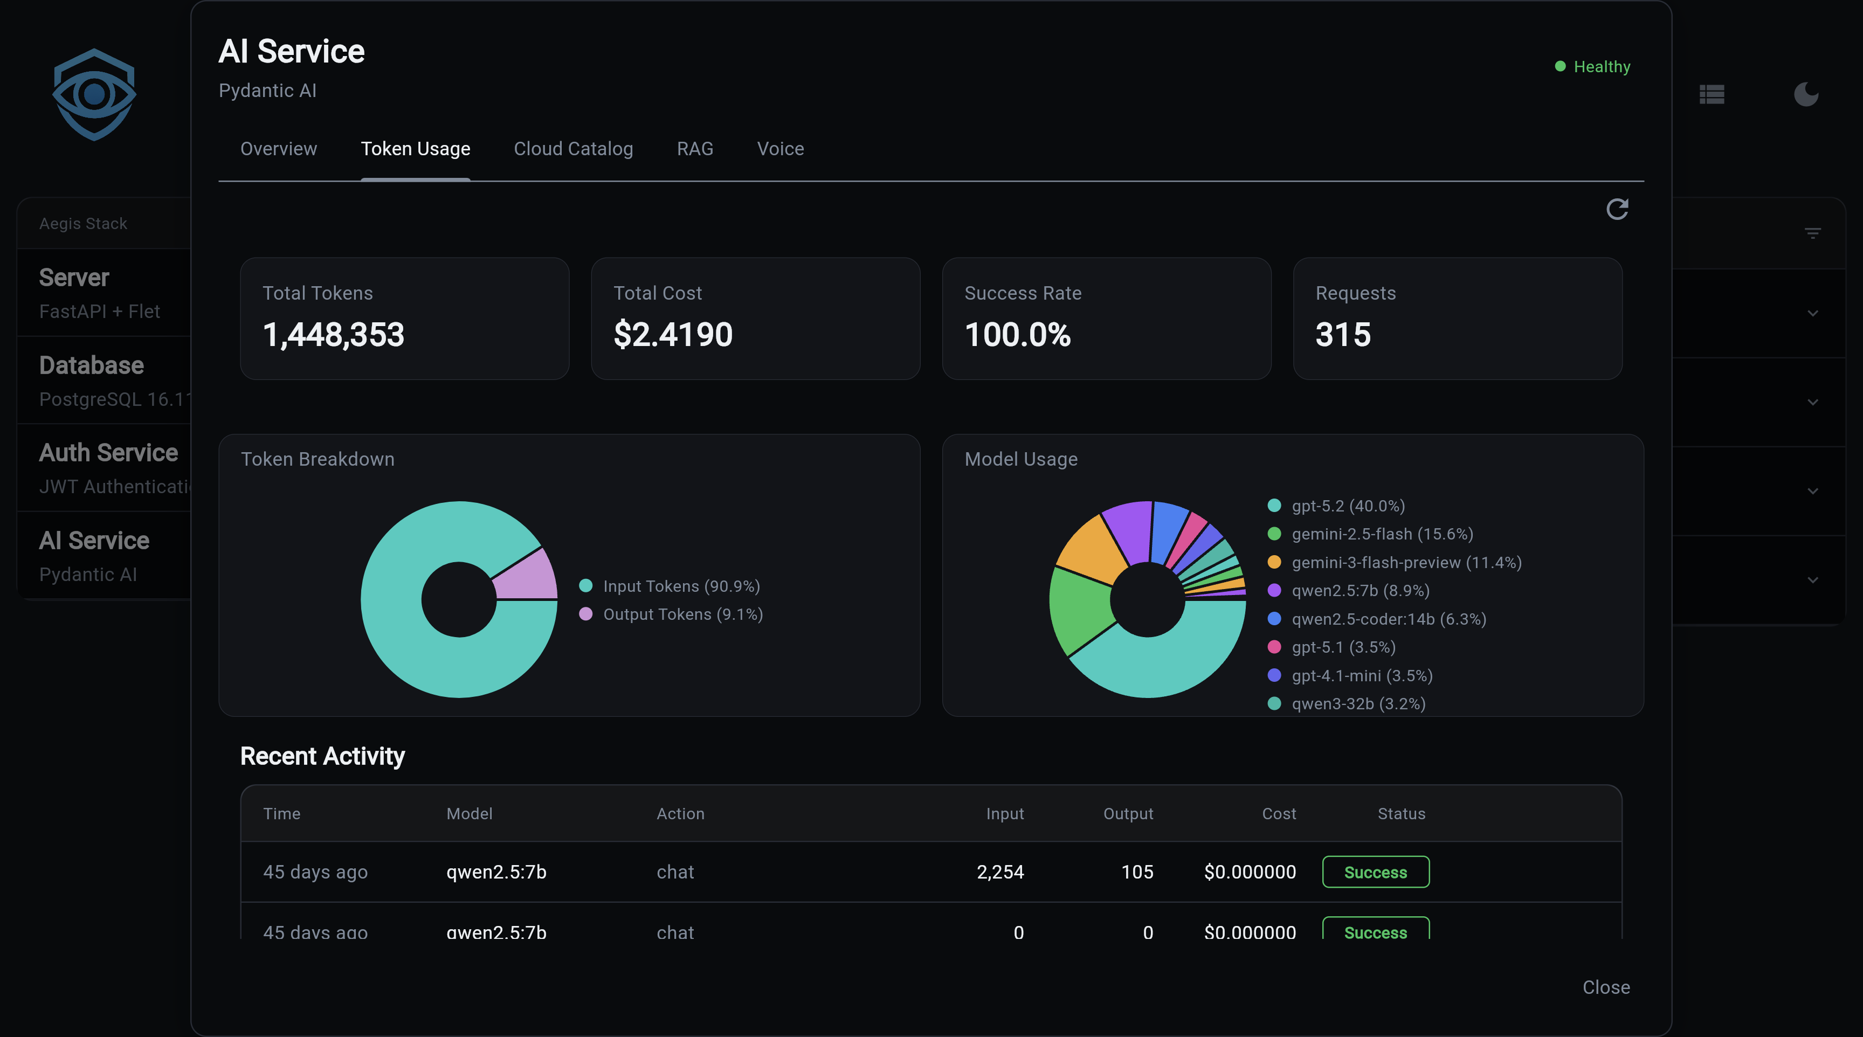This screenshot has width=1863, height=1037.
Task: Click gpt-5.2 legend color dot
Action: (x=1274, y=506)
